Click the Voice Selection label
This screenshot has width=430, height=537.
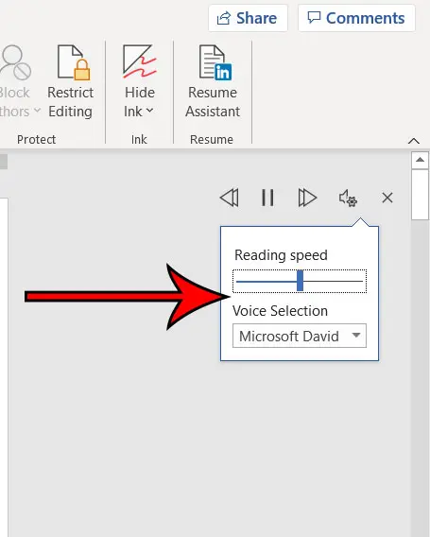pyautogui.click(x=280, y=311)
